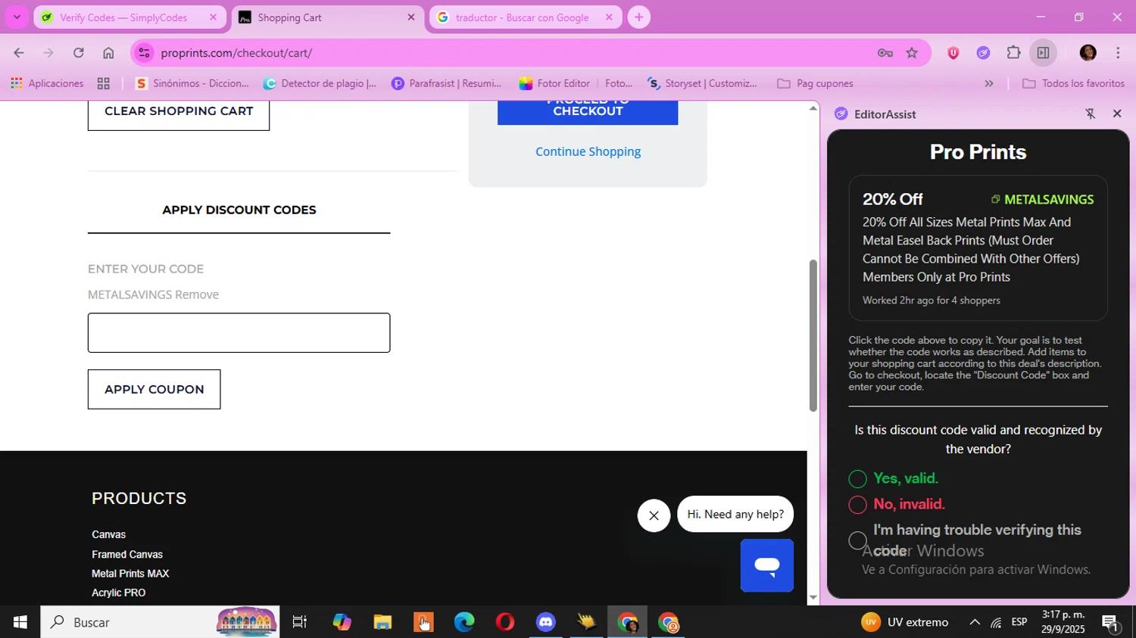
Task: Launch Opera from taskbar
Action: coord(505,622)
